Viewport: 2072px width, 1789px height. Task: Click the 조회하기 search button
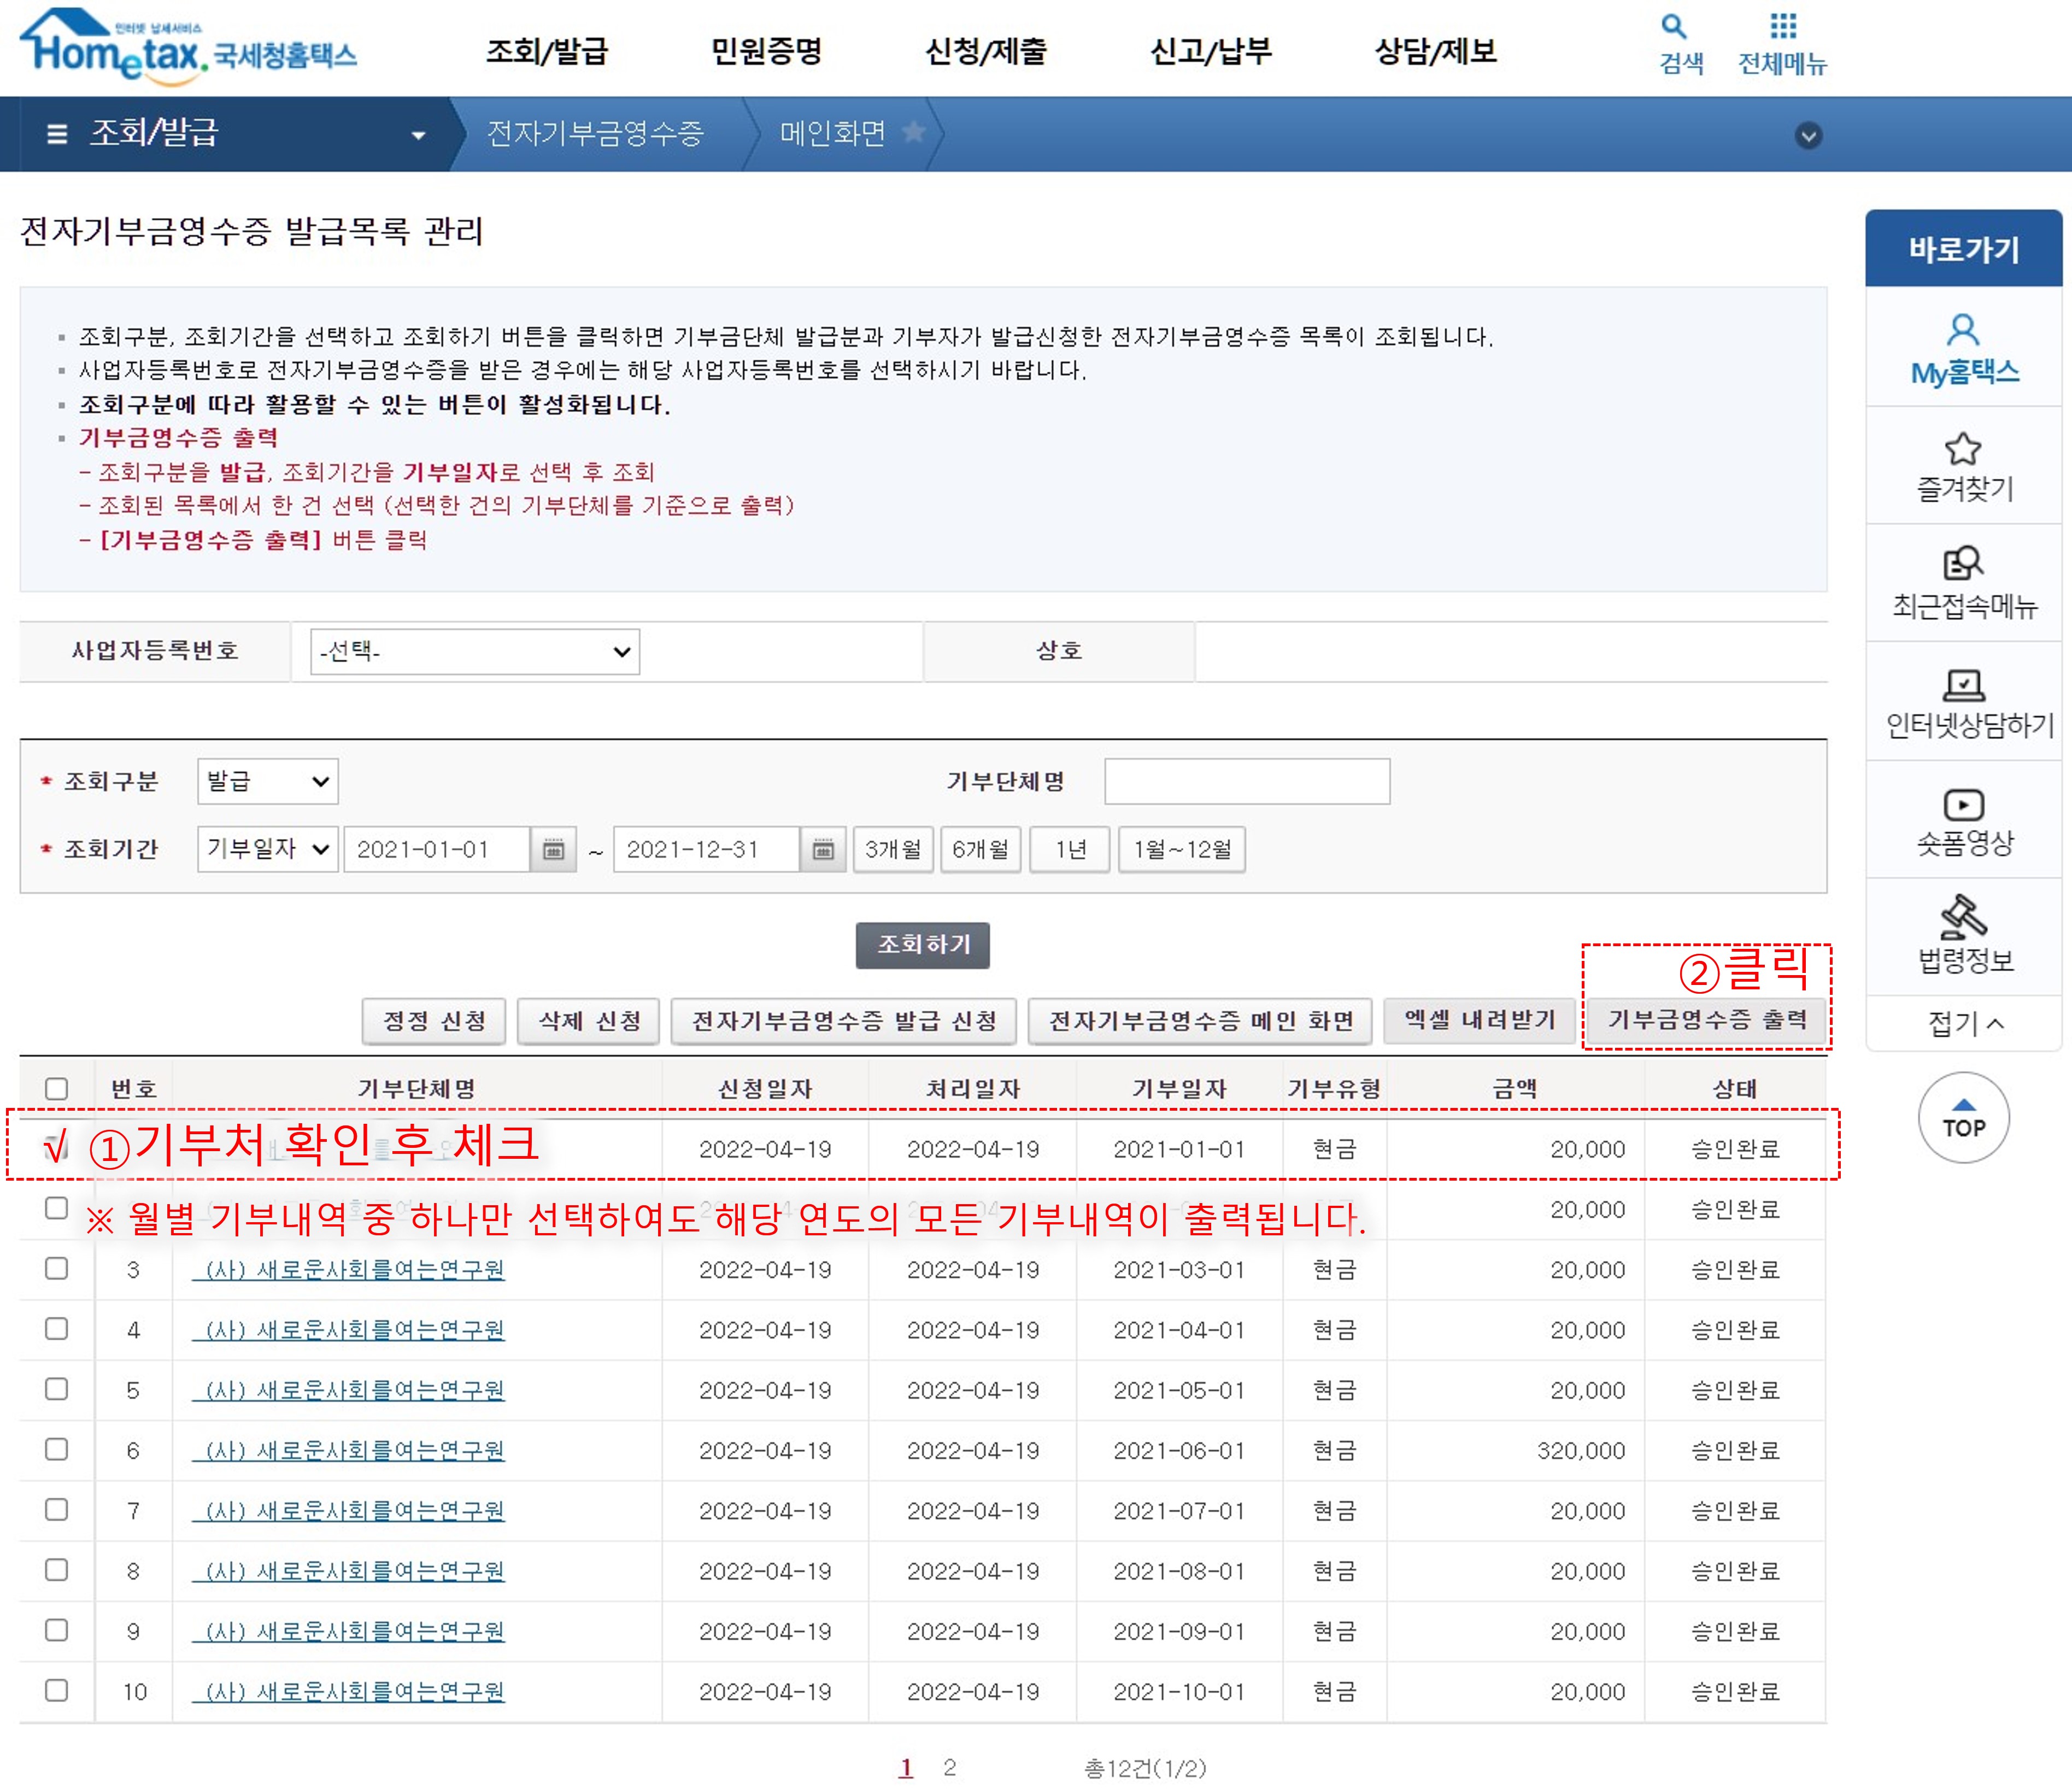(x=922, y=945)
